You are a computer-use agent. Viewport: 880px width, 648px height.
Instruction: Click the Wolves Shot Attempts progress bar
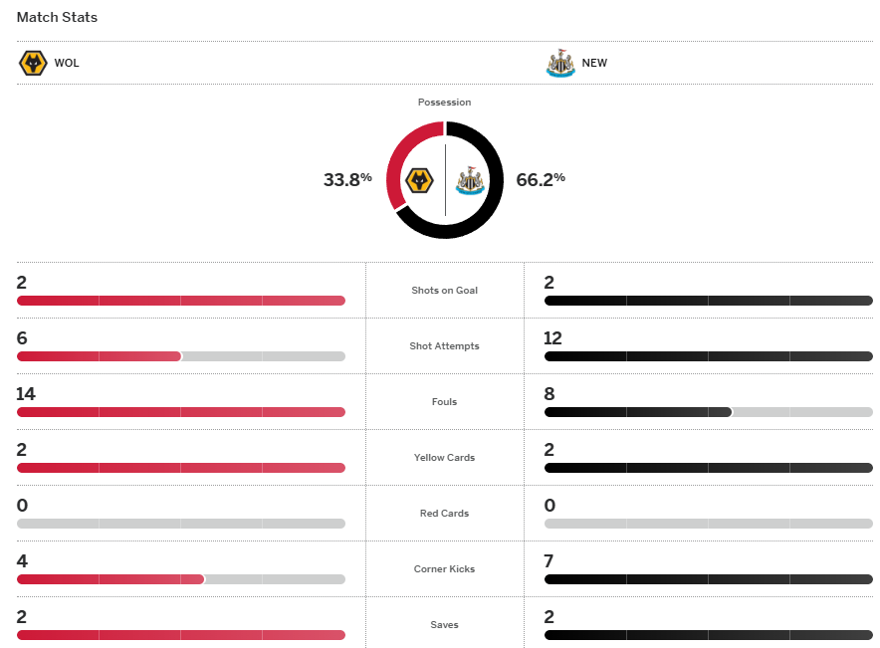(x=180, y=356)
